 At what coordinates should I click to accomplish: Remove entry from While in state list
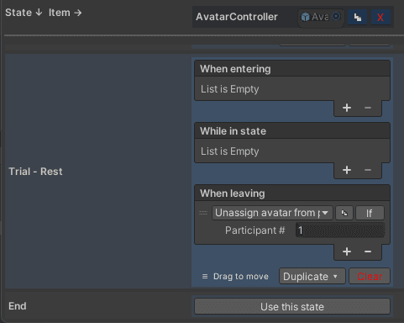(x=368, y=170)
